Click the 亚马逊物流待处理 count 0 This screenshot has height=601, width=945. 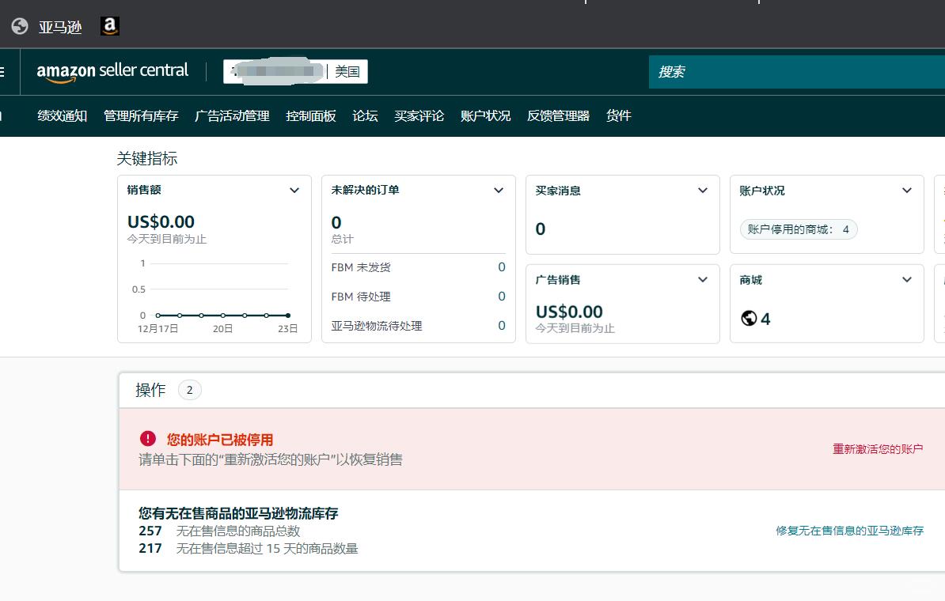[502, 325]
